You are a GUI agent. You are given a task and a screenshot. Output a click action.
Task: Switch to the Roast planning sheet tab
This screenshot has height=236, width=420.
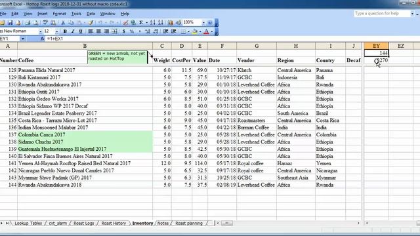[189, 223]
